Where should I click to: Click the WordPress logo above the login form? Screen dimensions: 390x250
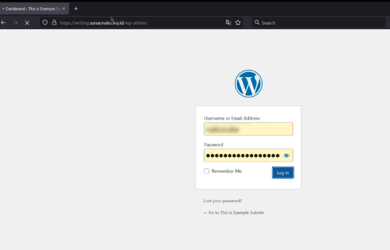tap(248, 83)
